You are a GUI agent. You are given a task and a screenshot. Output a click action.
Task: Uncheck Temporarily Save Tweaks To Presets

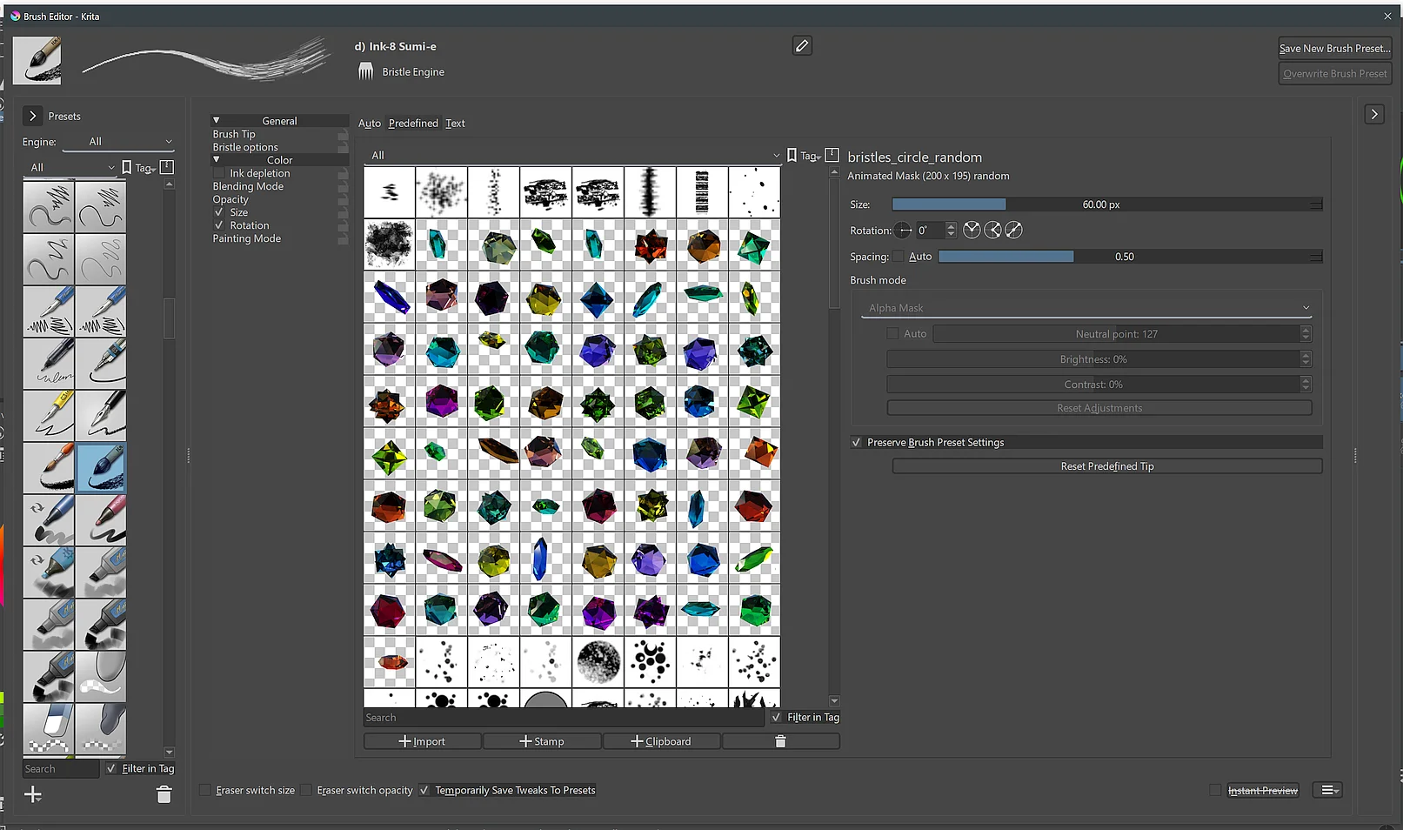pyautogui.click(x=424, y=790)
